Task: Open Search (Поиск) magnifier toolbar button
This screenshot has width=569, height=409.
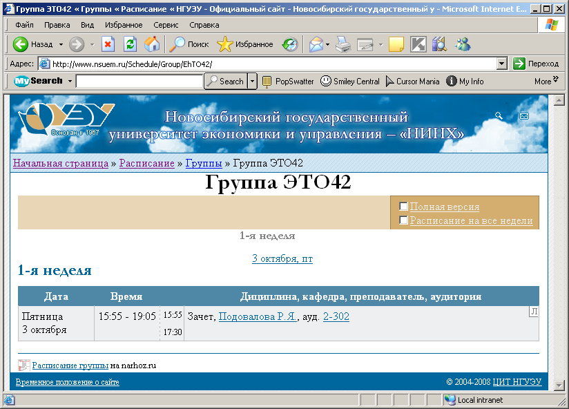Action: tap(189, 44)
